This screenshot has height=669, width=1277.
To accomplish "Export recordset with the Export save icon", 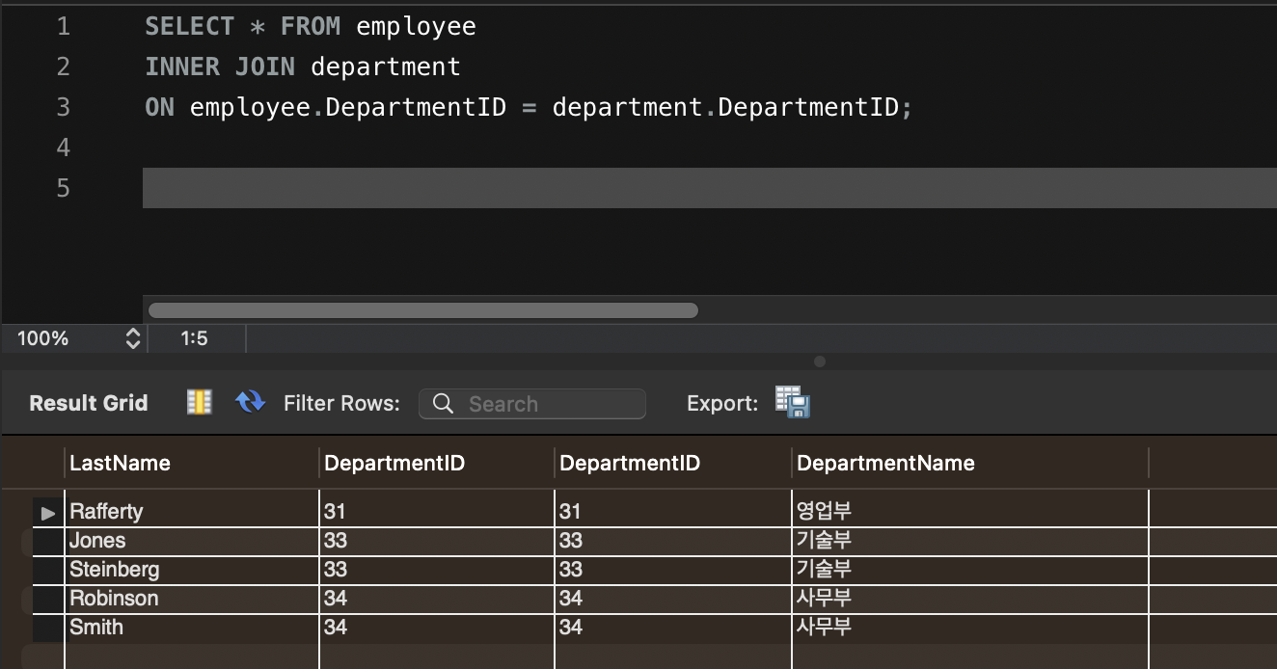I will [x=793, y=402].
